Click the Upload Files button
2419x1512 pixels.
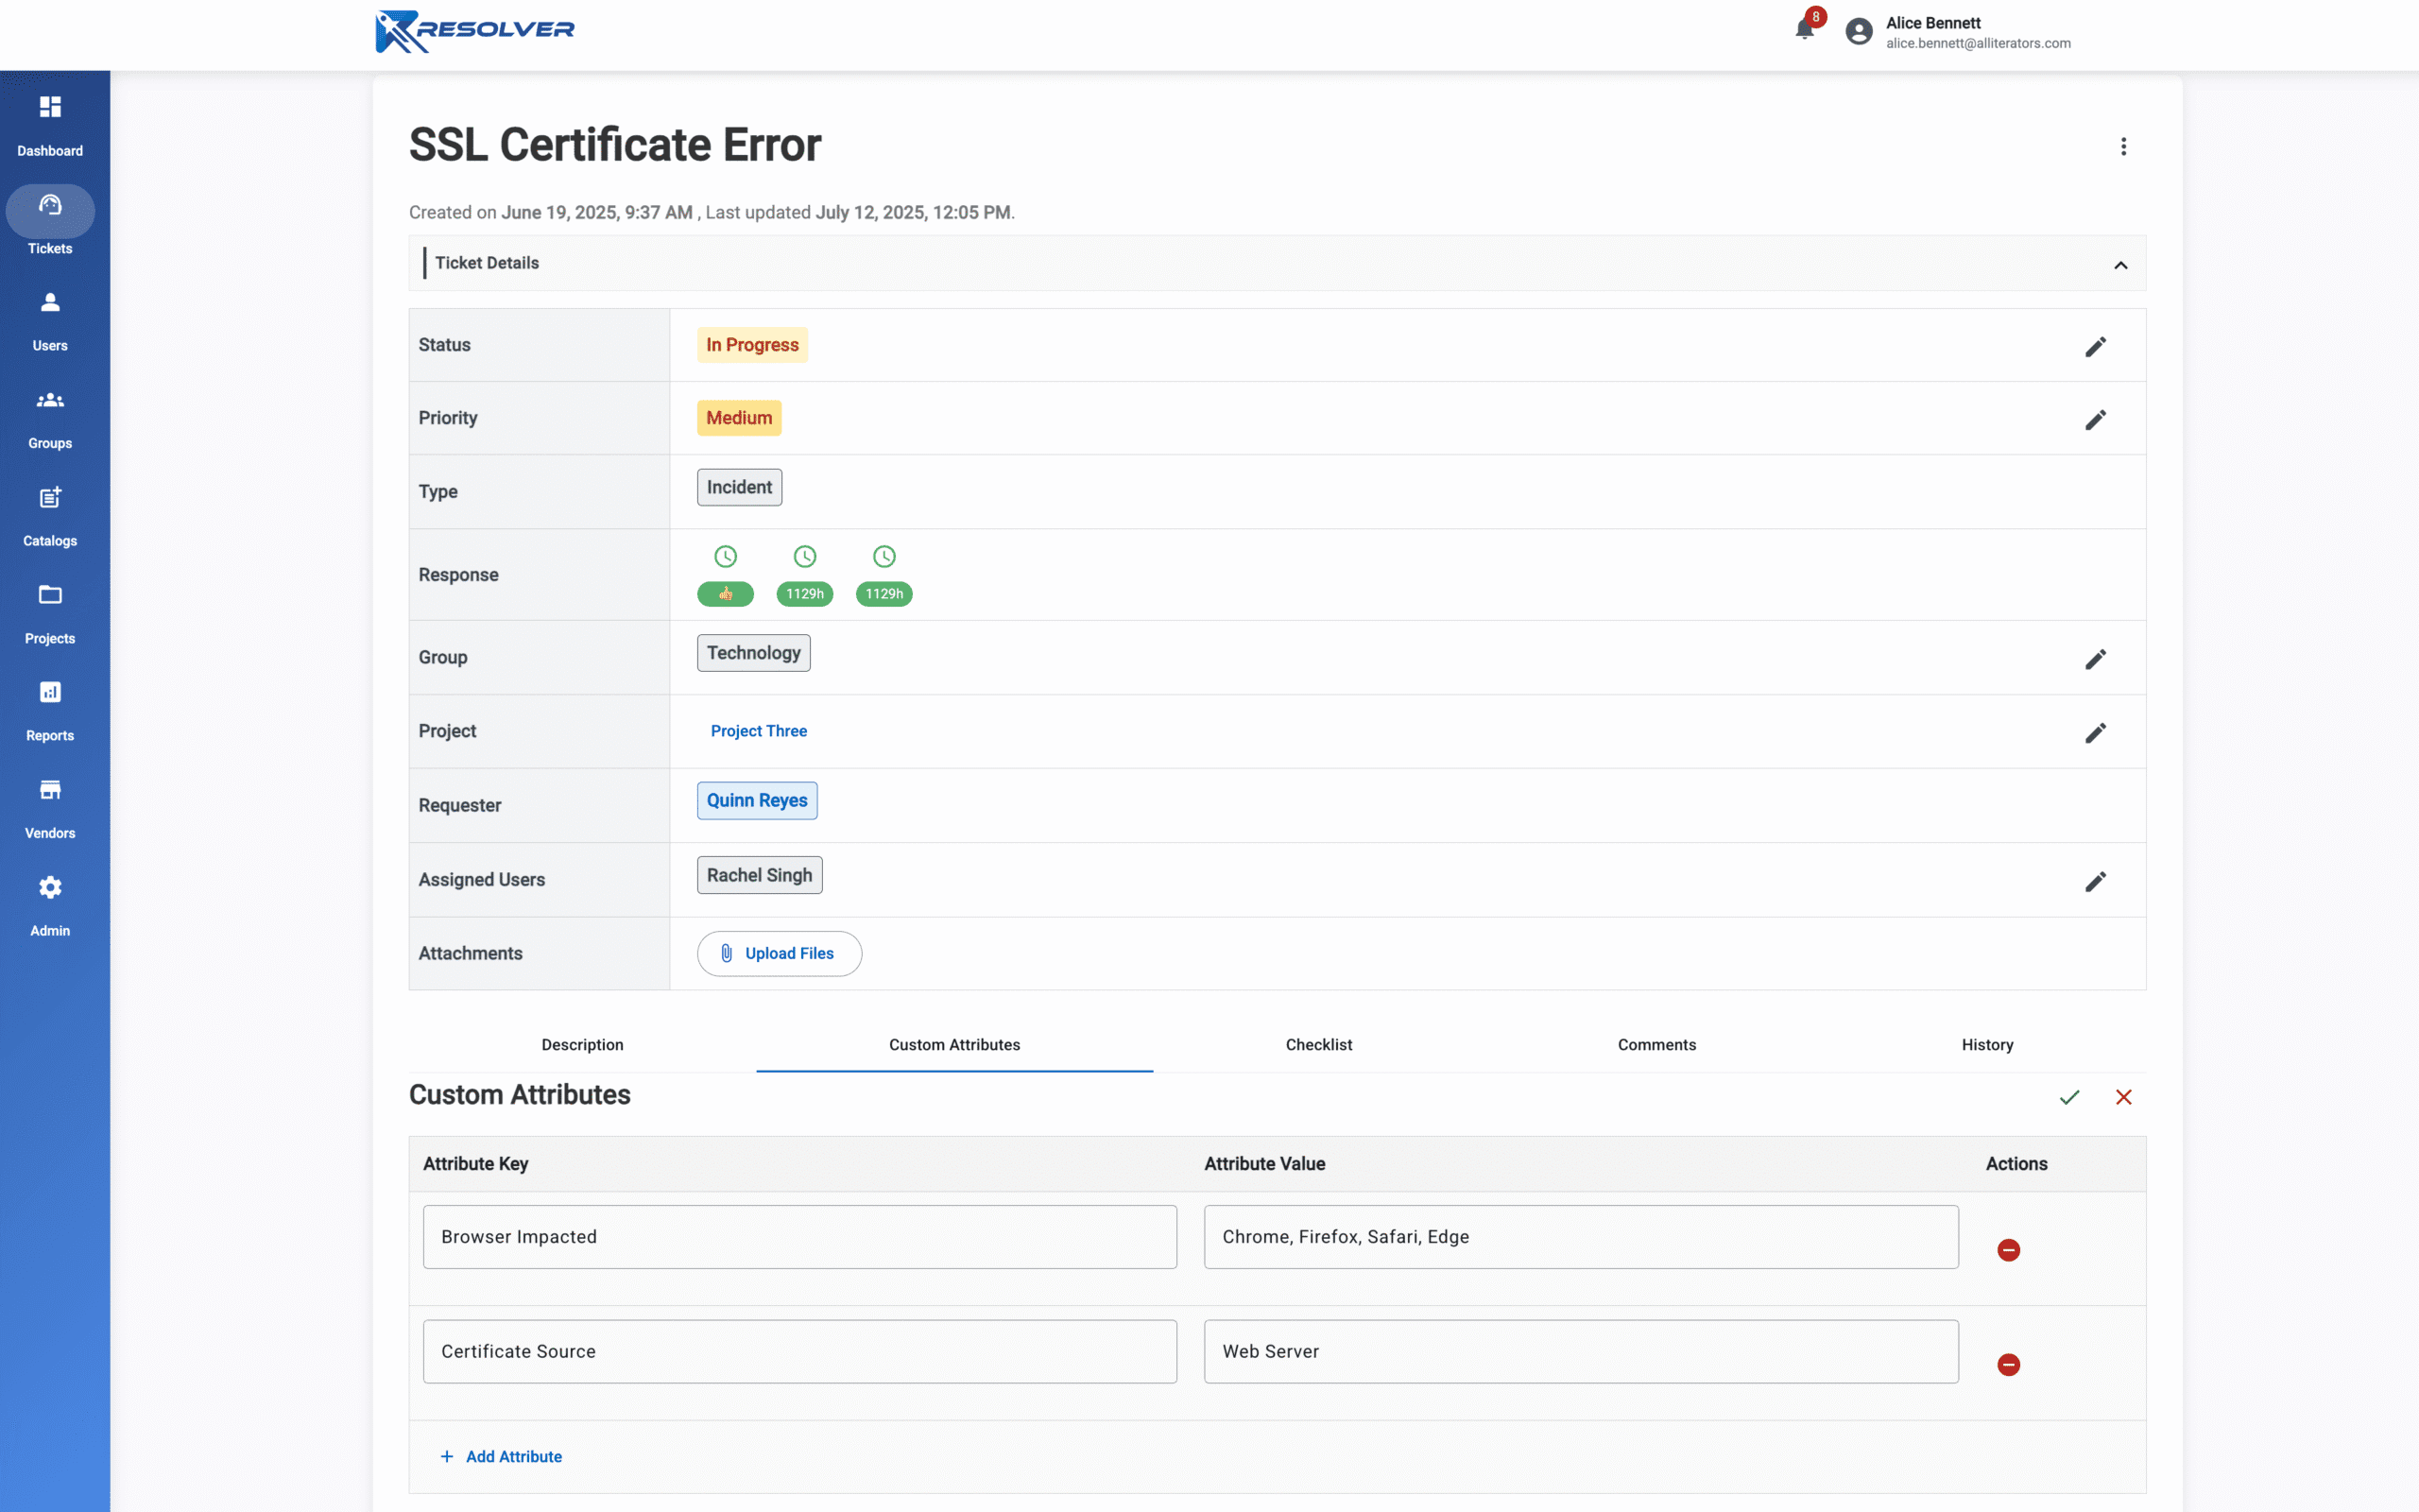(779, 953)
